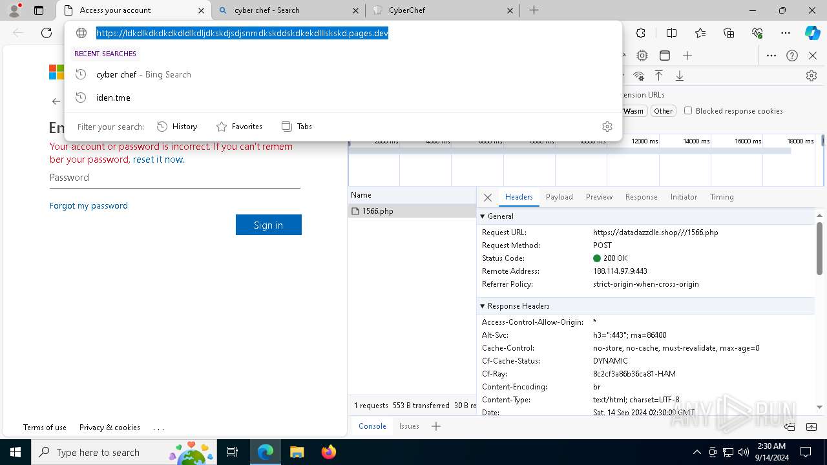
Task: Open DevTools Performance chip icon
Action: click(x=642, y=56)
